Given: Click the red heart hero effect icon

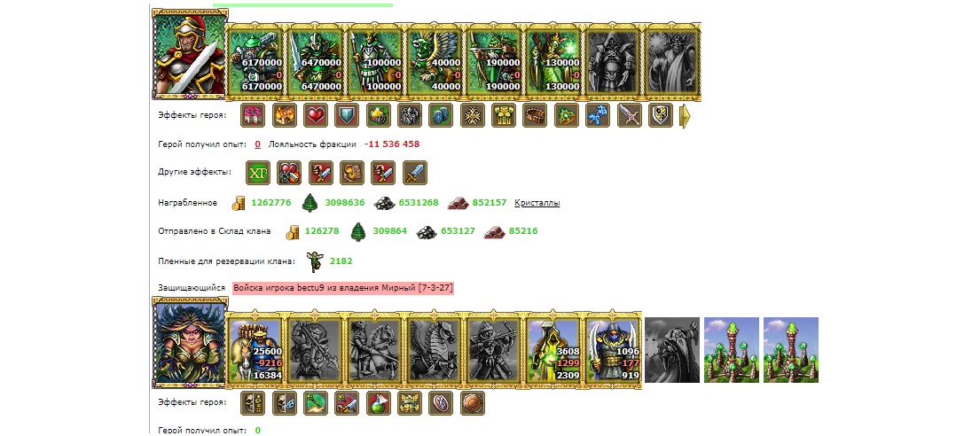Looking at the screenshot, I should 316,115.
